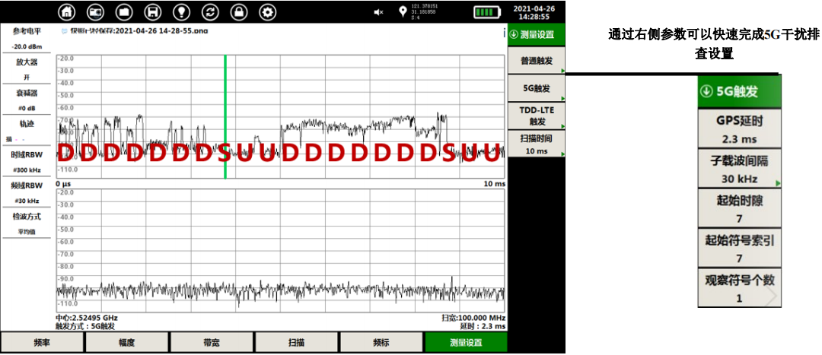Viewport: 822px width, 355px height.
Task: Toggle the 放大器 amplifier on/off setting
Action: 27,69
